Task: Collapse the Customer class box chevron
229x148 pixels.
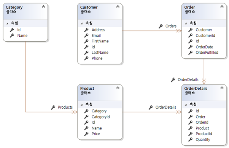Action: [x=118, y=6]
